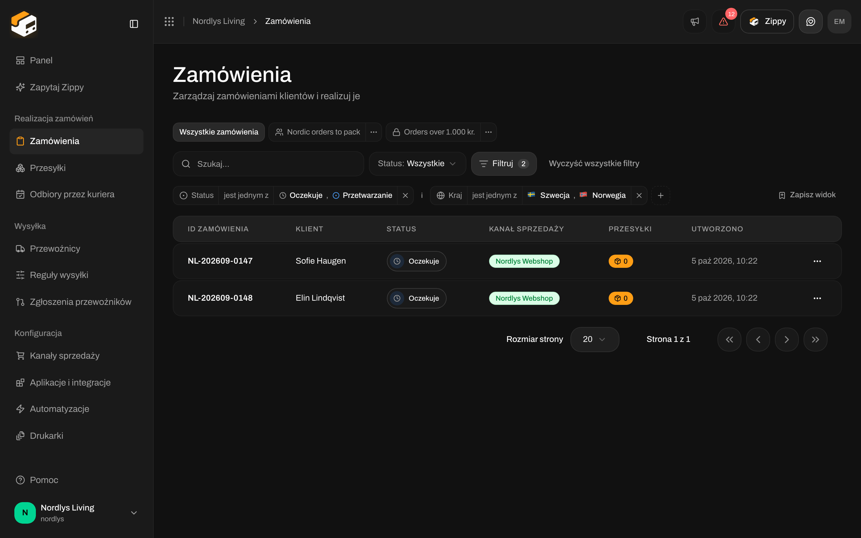Image resolution: width=861 pixels, height=538 pixels.
Task: Open the support chat icon
Action: (x=810, y=21)
